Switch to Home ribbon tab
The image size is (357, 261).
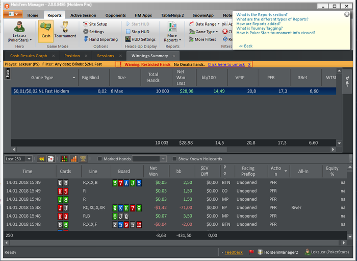(x=33, y=15)
